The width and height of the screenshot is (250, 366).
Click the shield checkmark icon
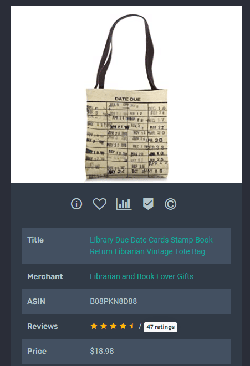point(148,204)
